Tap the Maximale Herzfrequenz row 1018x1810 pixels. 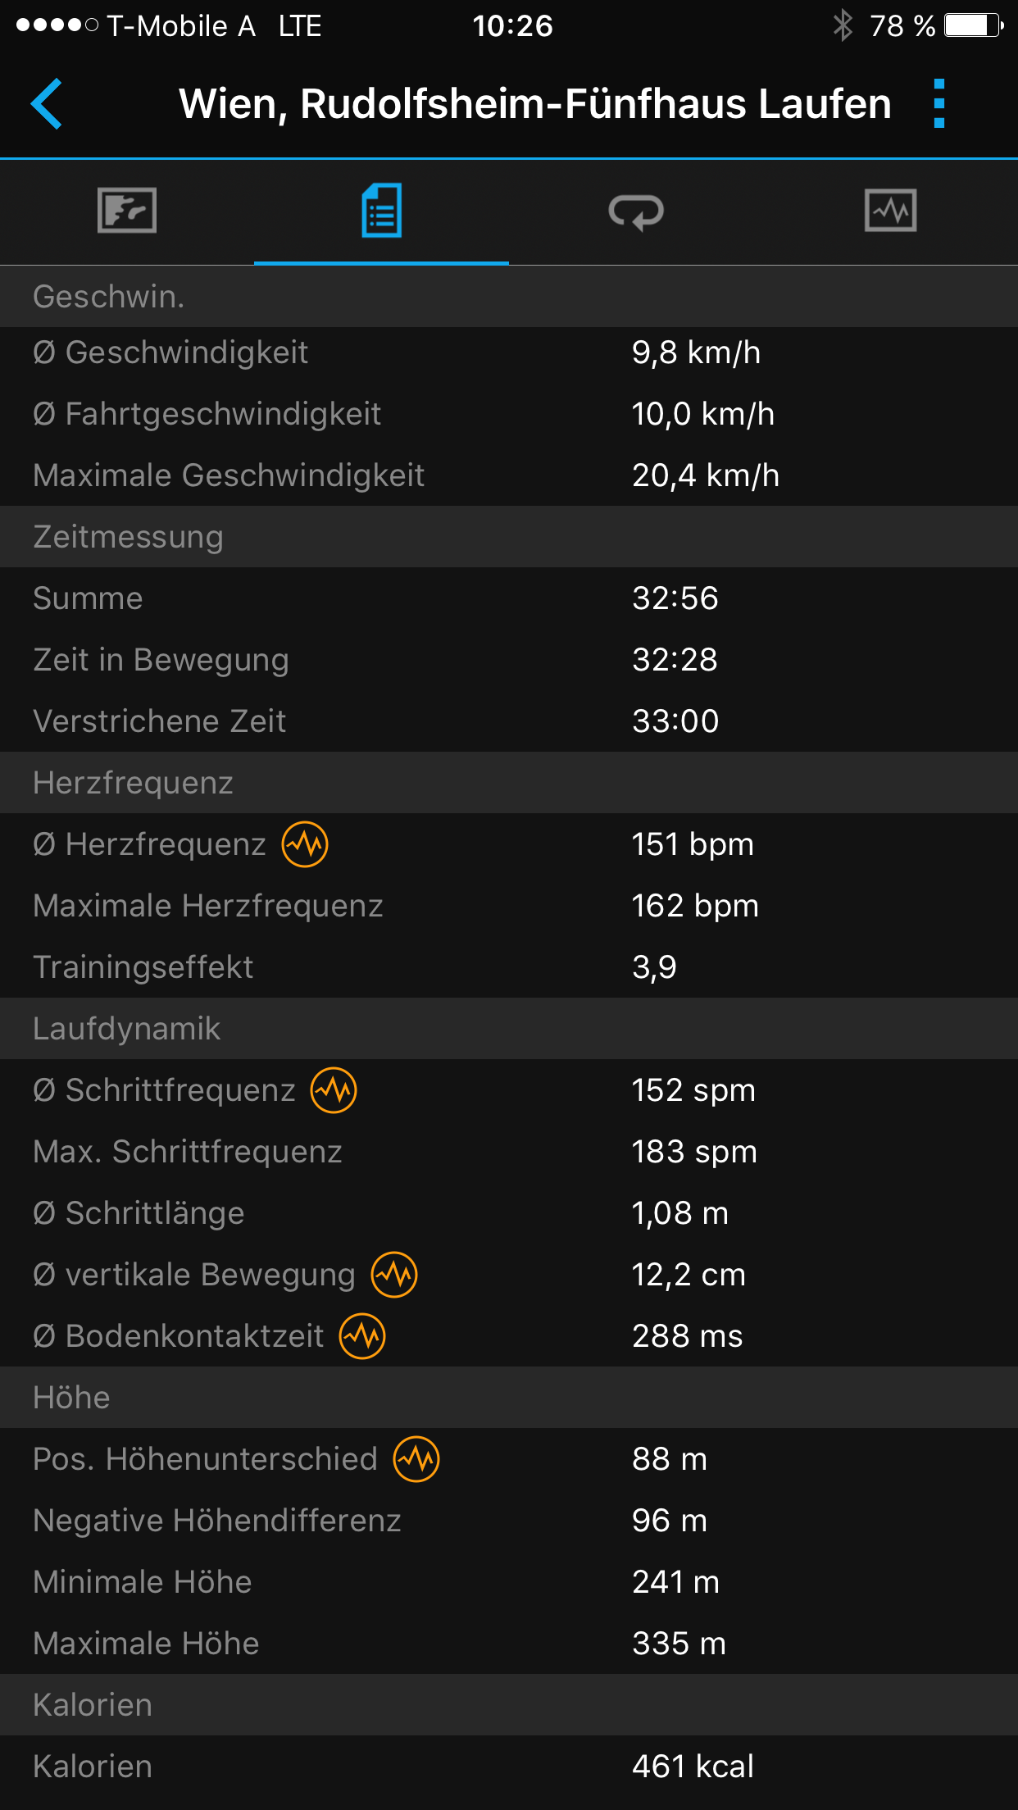pyautogui.click(x=509, y=906)
